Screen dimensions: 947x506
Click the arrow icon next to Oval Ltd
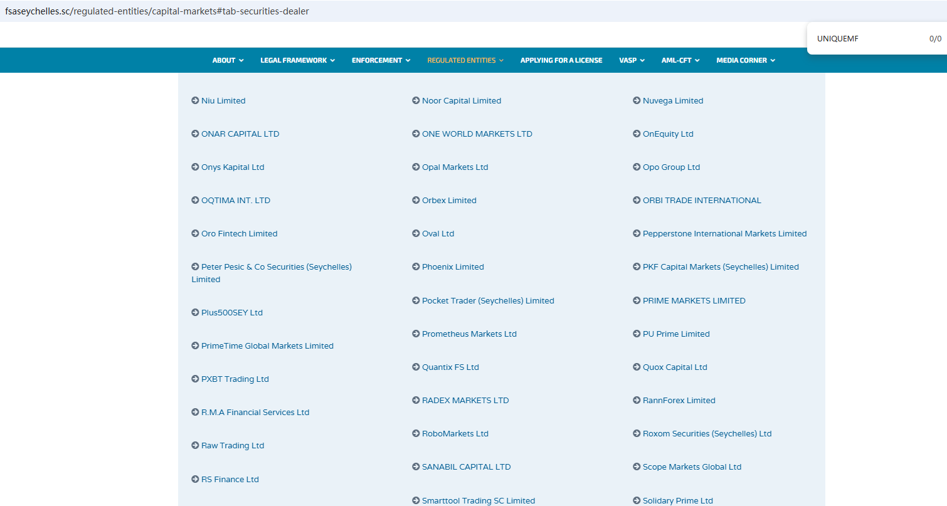pyautogui.click(x=416, y=233)
